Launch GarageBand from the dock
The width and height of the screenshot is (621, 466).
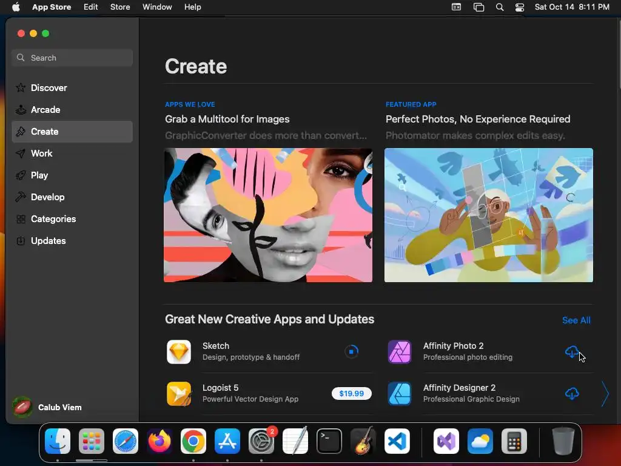click(363, 441)
